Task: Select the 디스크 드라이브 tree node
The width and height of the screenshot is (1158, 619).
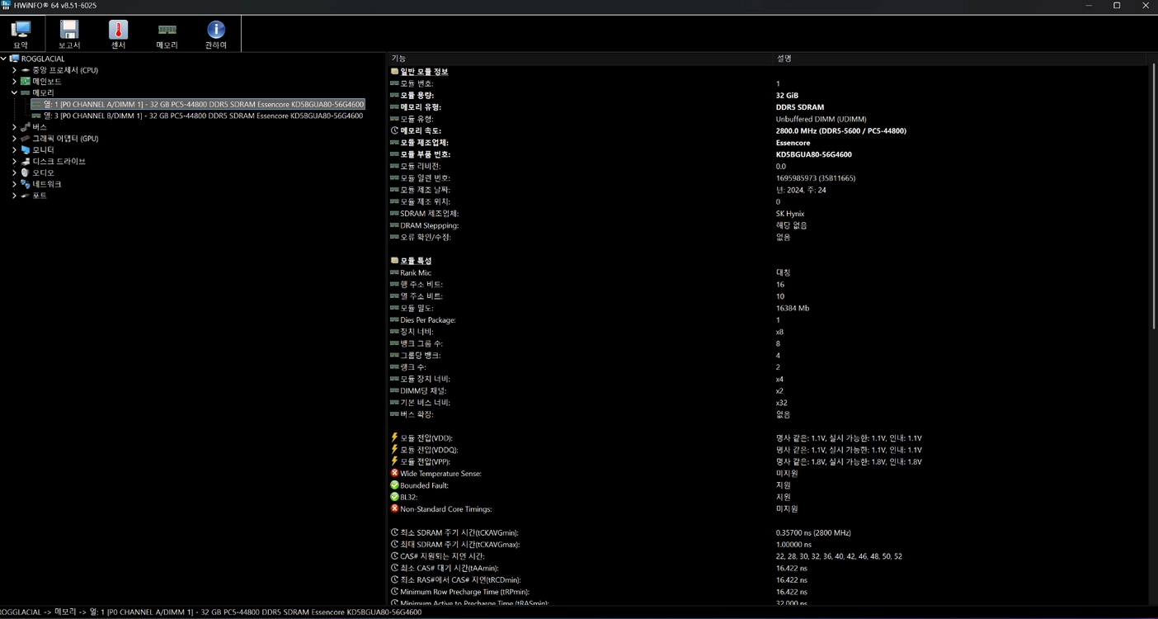Action: point(59,162)
